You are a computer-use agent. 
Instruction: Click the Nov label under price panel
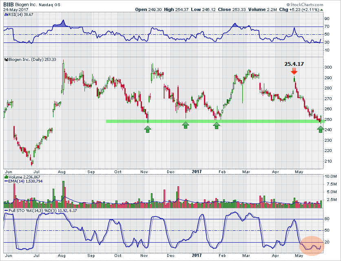(144, 172)
